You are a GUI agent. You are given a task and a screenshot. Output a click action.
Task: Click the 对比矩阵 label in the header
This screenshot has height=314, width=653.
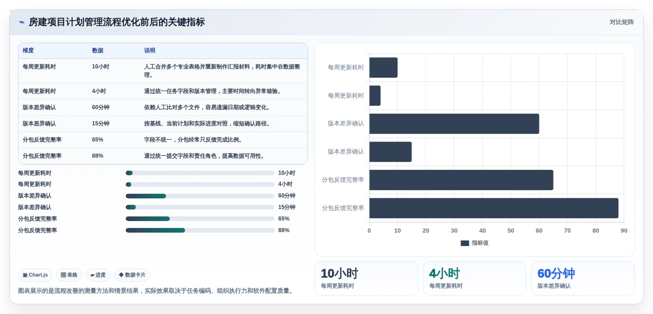click(x=621, y=22)
